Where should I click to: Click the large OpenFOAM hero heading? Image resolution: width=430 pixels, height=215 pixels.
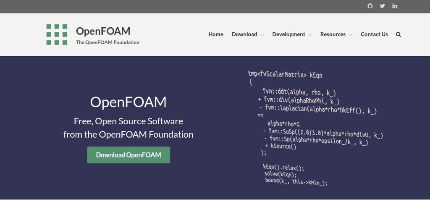(128, 102)
